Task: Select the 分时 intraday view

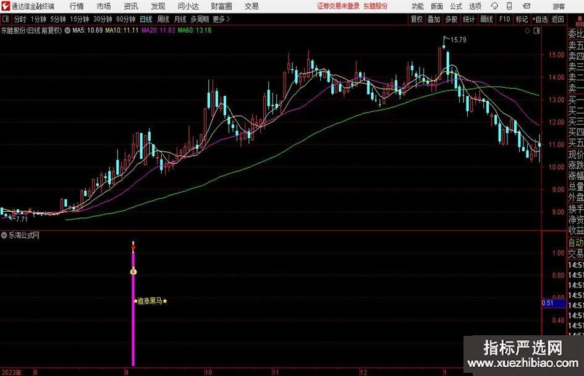Action: tap(20, 19)
